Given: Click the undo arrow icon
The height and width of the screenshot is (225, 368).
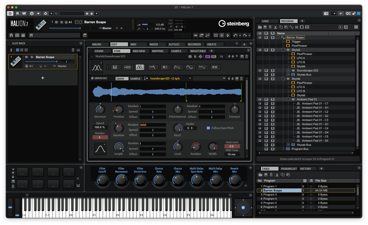Looking at the screenshot, I should pyautogui.click(x=235, y=35).
